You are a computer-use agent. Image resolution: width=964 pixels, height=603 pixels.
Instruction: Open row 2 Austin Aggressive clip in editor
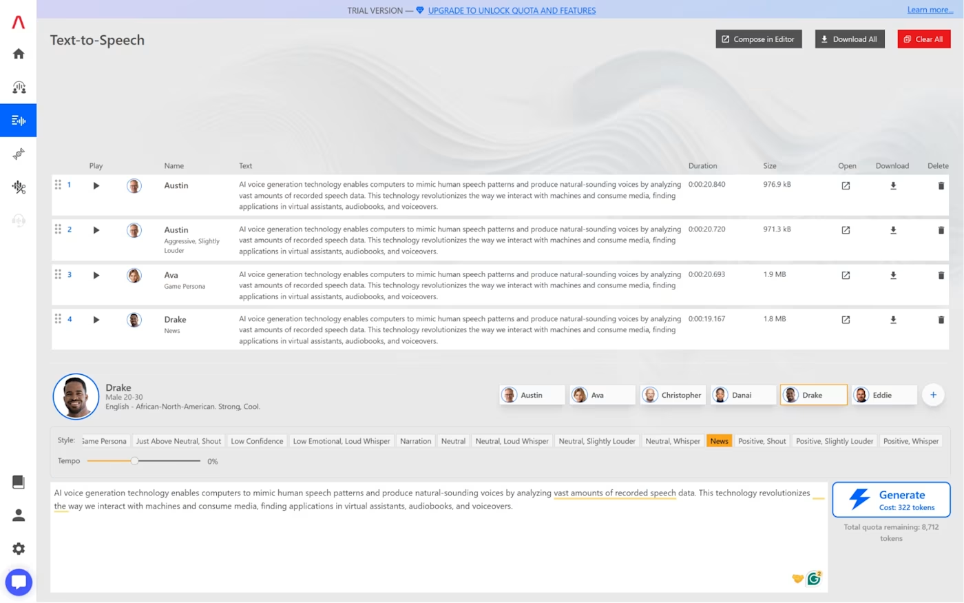tap(846, 230)
